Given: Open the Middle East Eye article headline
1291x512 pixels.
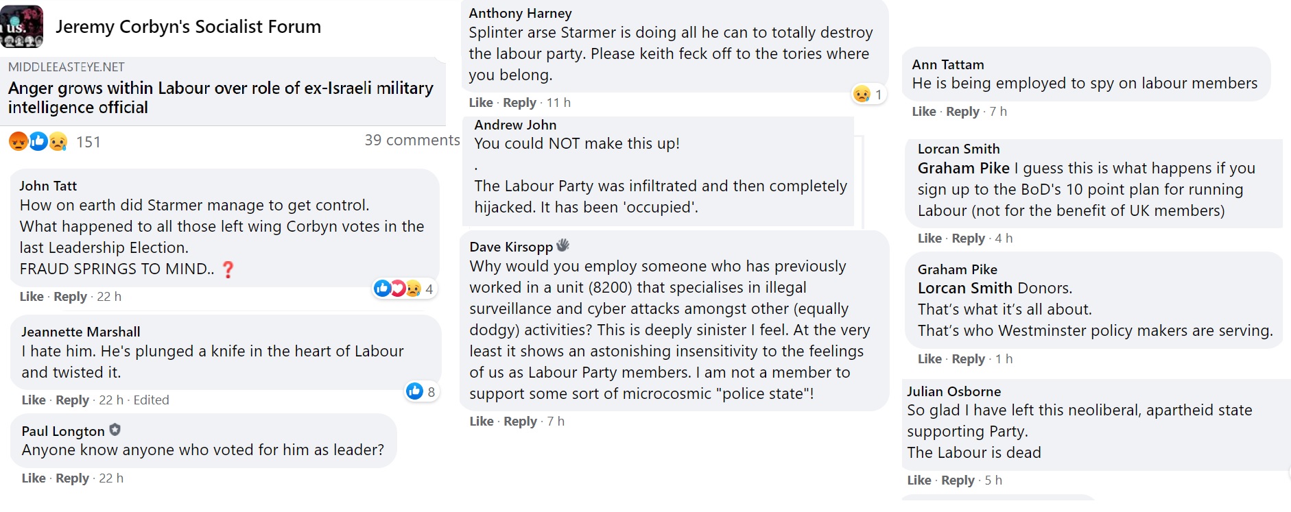Looking at the screenshot, I should coord(220,97).
